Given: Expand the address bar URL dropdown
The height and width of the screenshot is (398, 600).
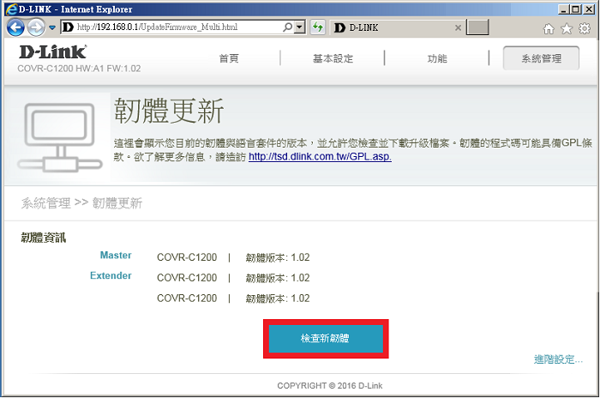Looking at the screenshot, I should pos(299,27).
